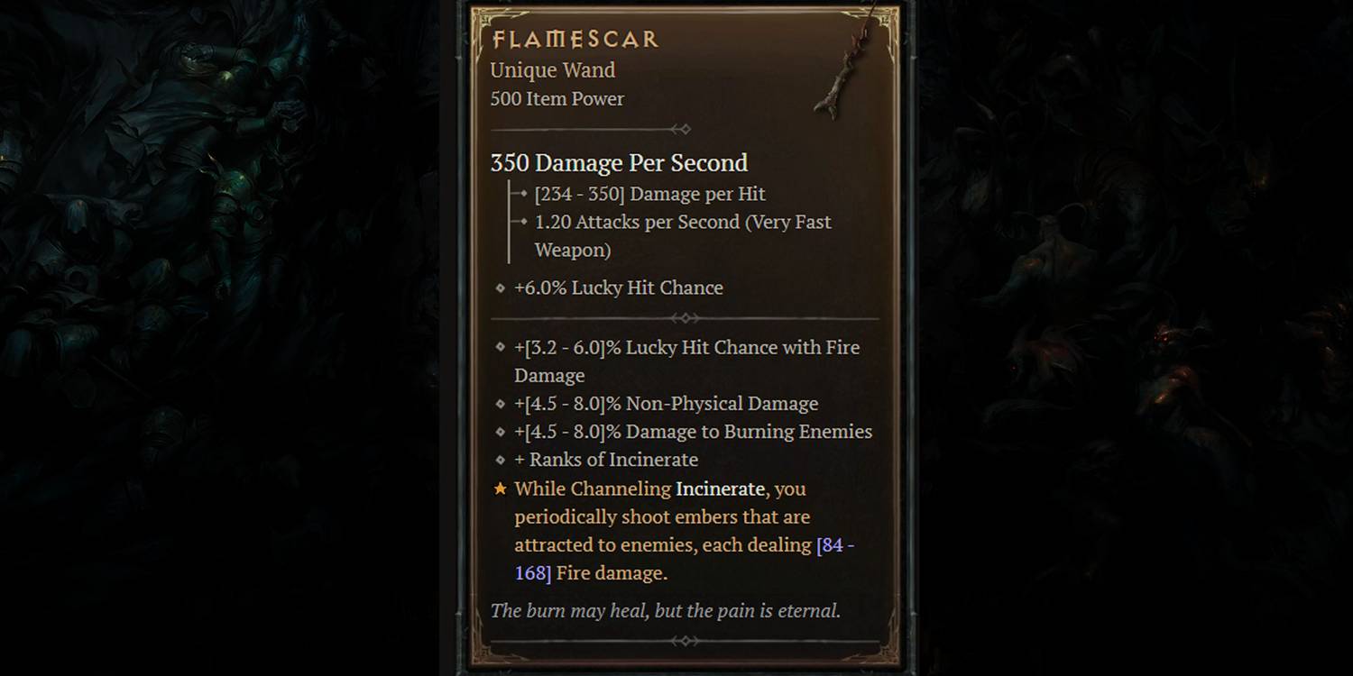The width and height of the screenshot is (1353, 676).
Task: Click the 350 Damage Per Second heading
Action: coord(619,163)
